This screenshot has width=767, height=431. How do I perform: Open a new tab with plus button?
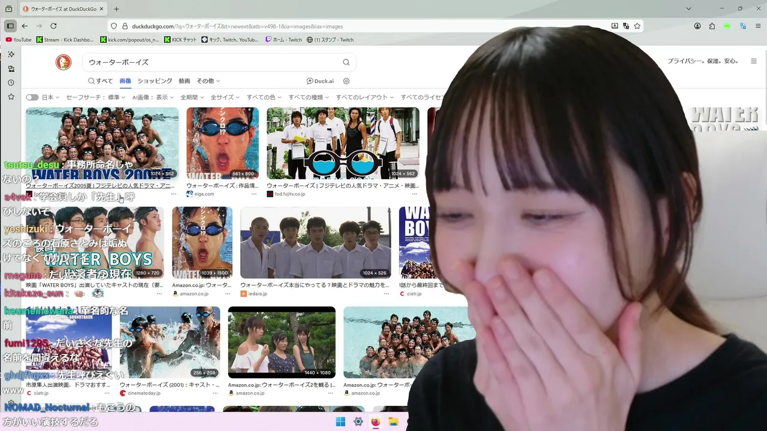116,9
